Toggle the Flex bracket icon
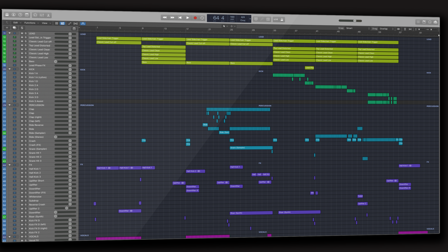 (x=76, y=24)
